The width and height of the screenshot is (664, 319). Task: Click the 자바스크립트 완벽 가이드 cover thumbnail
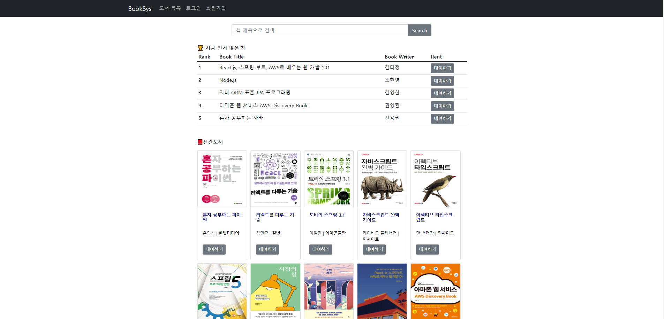coord(382,179)
